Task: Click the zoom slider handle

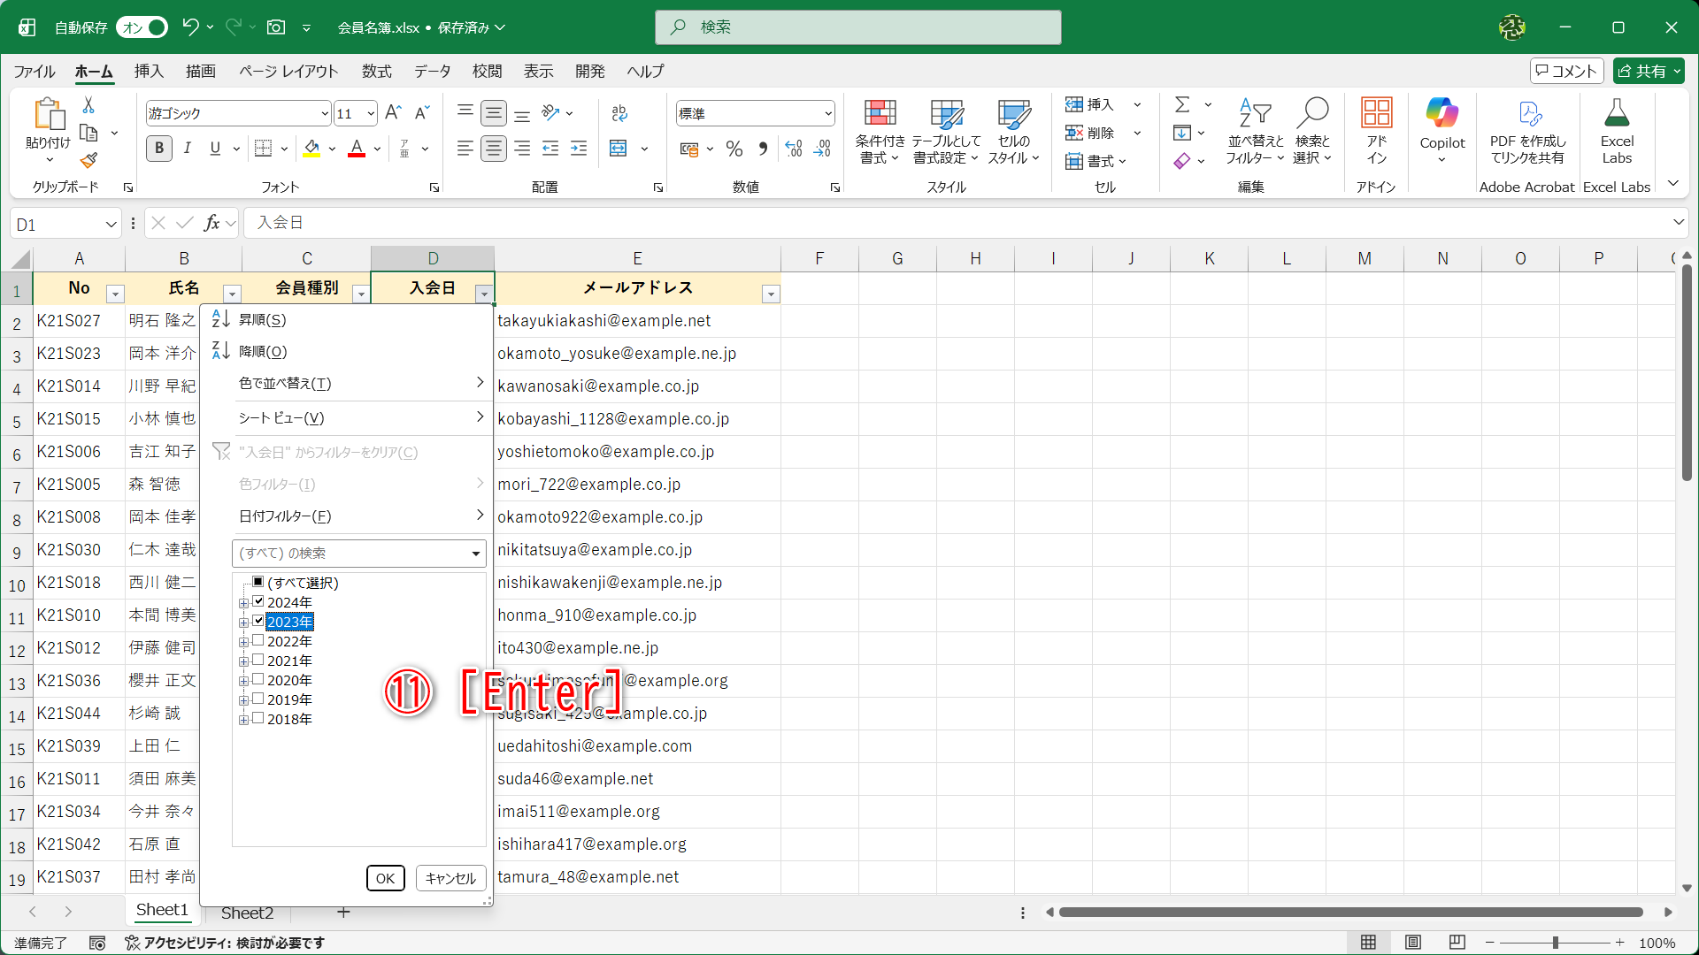Action: (1556, 943)
